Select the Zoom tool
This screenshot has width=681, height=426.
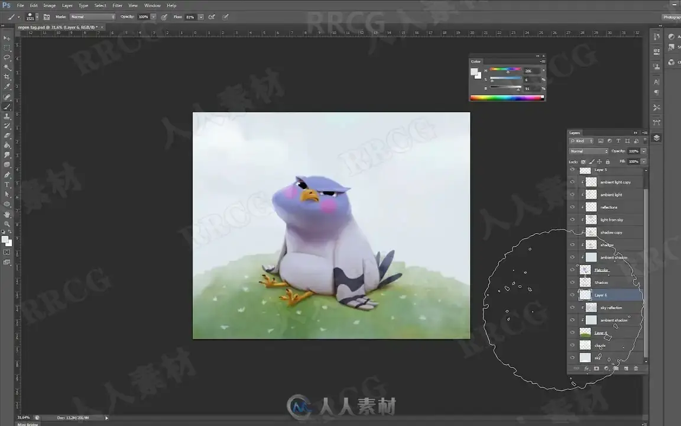(7, 224)
